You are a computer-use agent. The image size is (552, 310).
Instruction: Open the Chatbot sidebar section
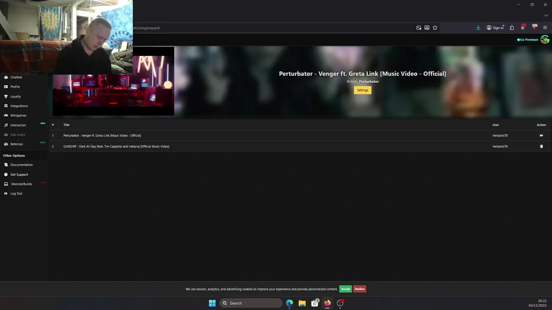(16, 77)
